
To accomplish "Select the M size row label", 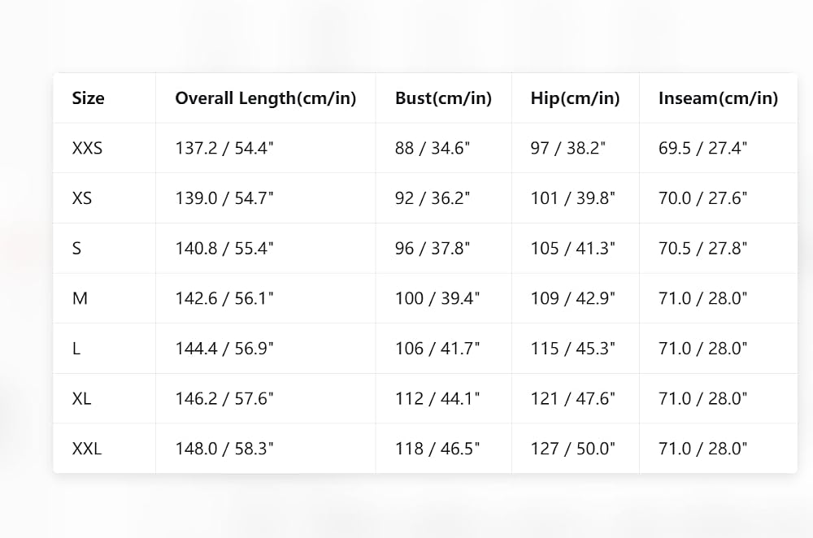I will 80,298.
